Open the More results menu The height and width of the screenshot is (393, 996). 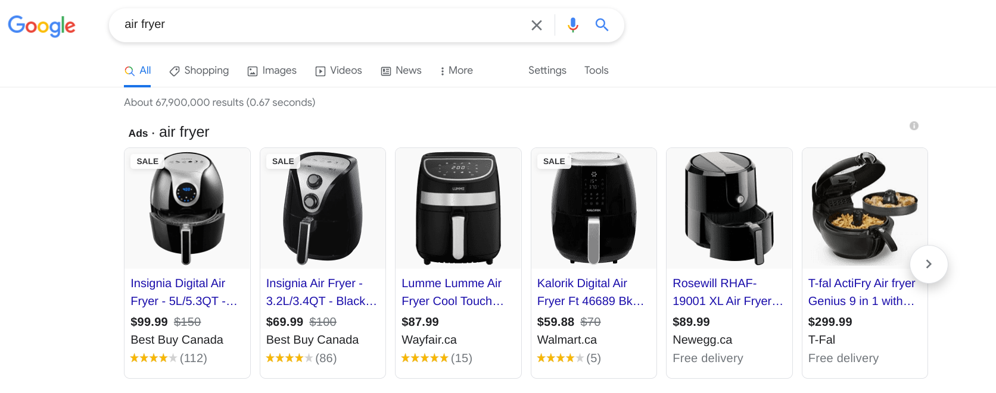tap(456, 70)
